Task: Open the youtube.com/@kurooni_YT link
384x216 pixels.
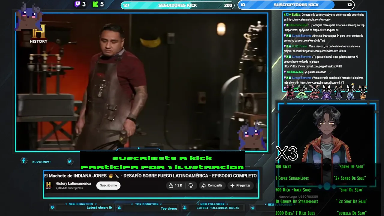Action: (322, 82)
